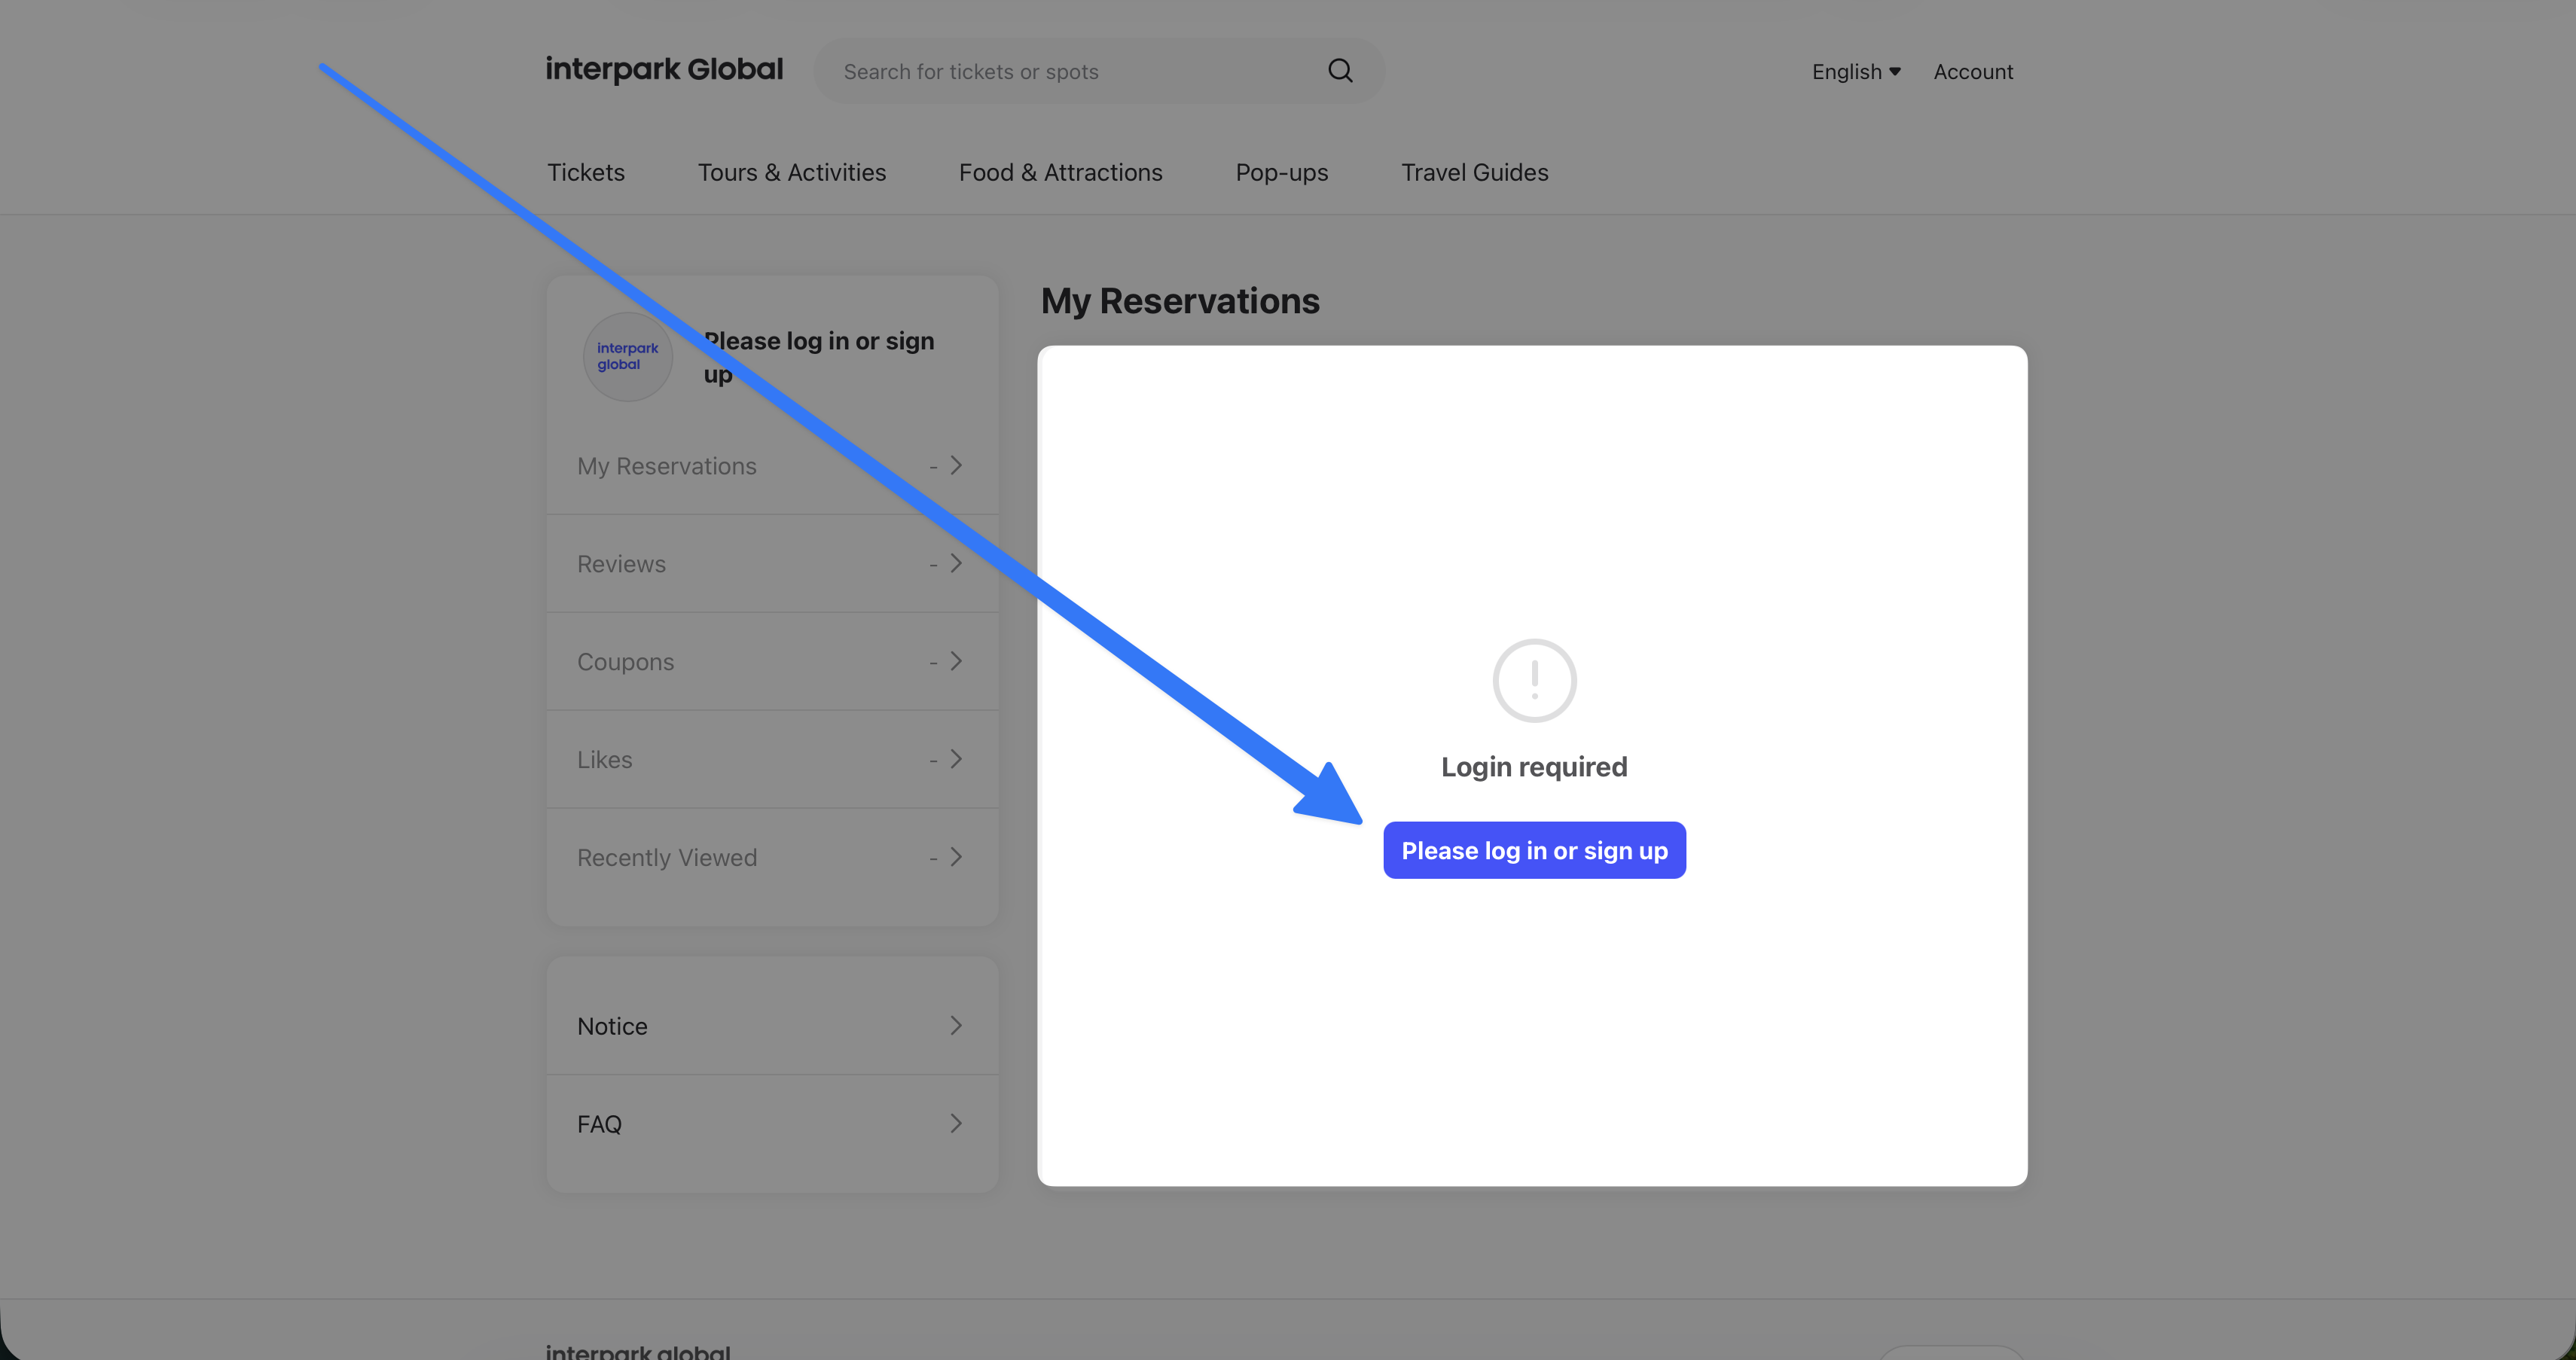Open Tours & Activities menu

pos(791,172)
